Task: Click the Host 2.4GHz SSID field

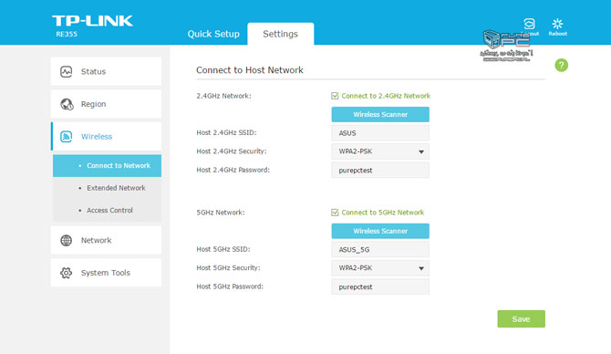Action: [380, 133]
